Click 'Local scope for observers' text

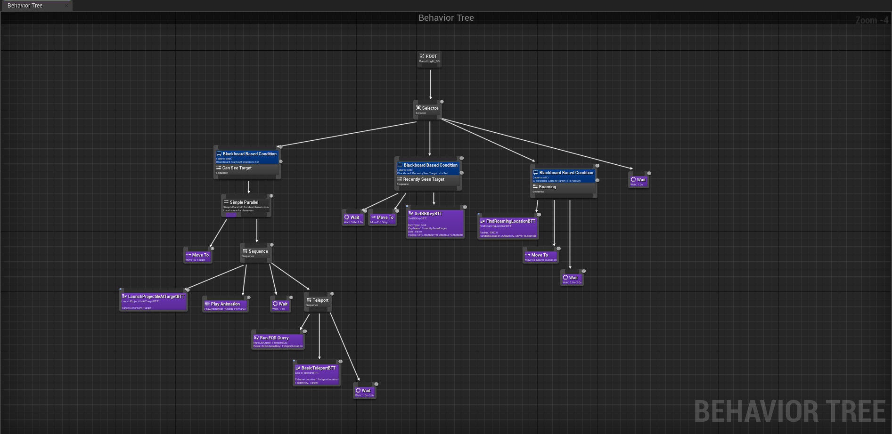coord(238,210)
